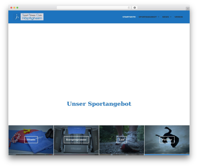Open the News menu item
198x167 pixels.
[166, 17]
